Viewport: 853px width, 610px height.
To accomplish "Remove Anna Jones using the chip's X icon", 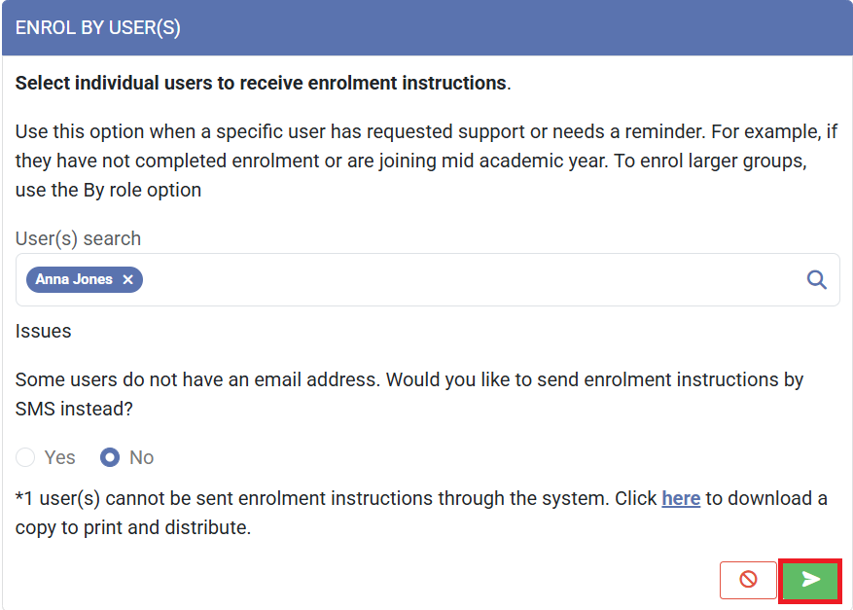I will coord(127,279).
